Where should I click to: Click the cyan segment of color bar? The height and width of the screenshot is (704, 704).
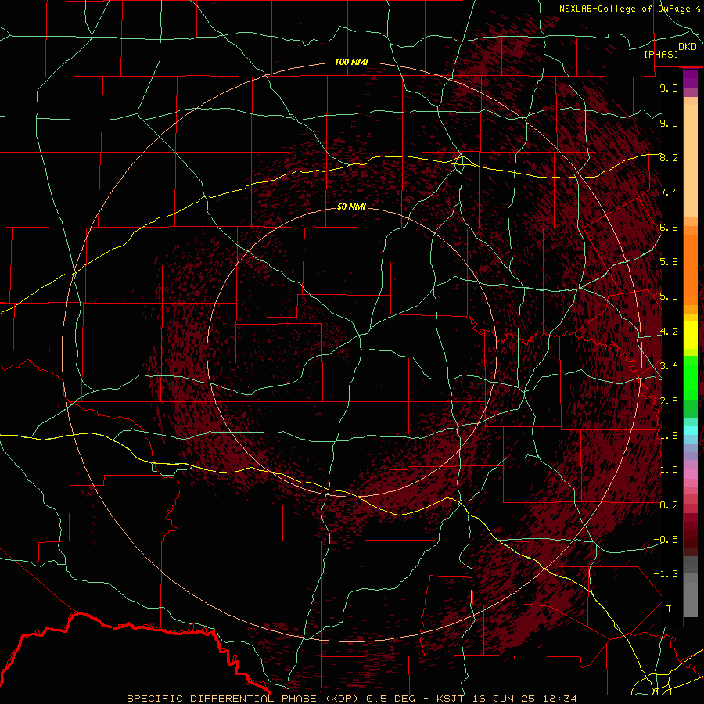691,429
